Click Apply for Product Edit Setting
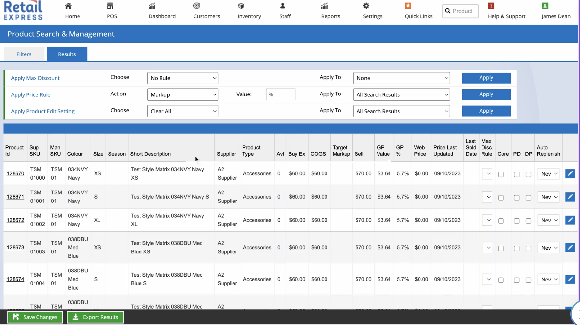 [x=486, y=111]
